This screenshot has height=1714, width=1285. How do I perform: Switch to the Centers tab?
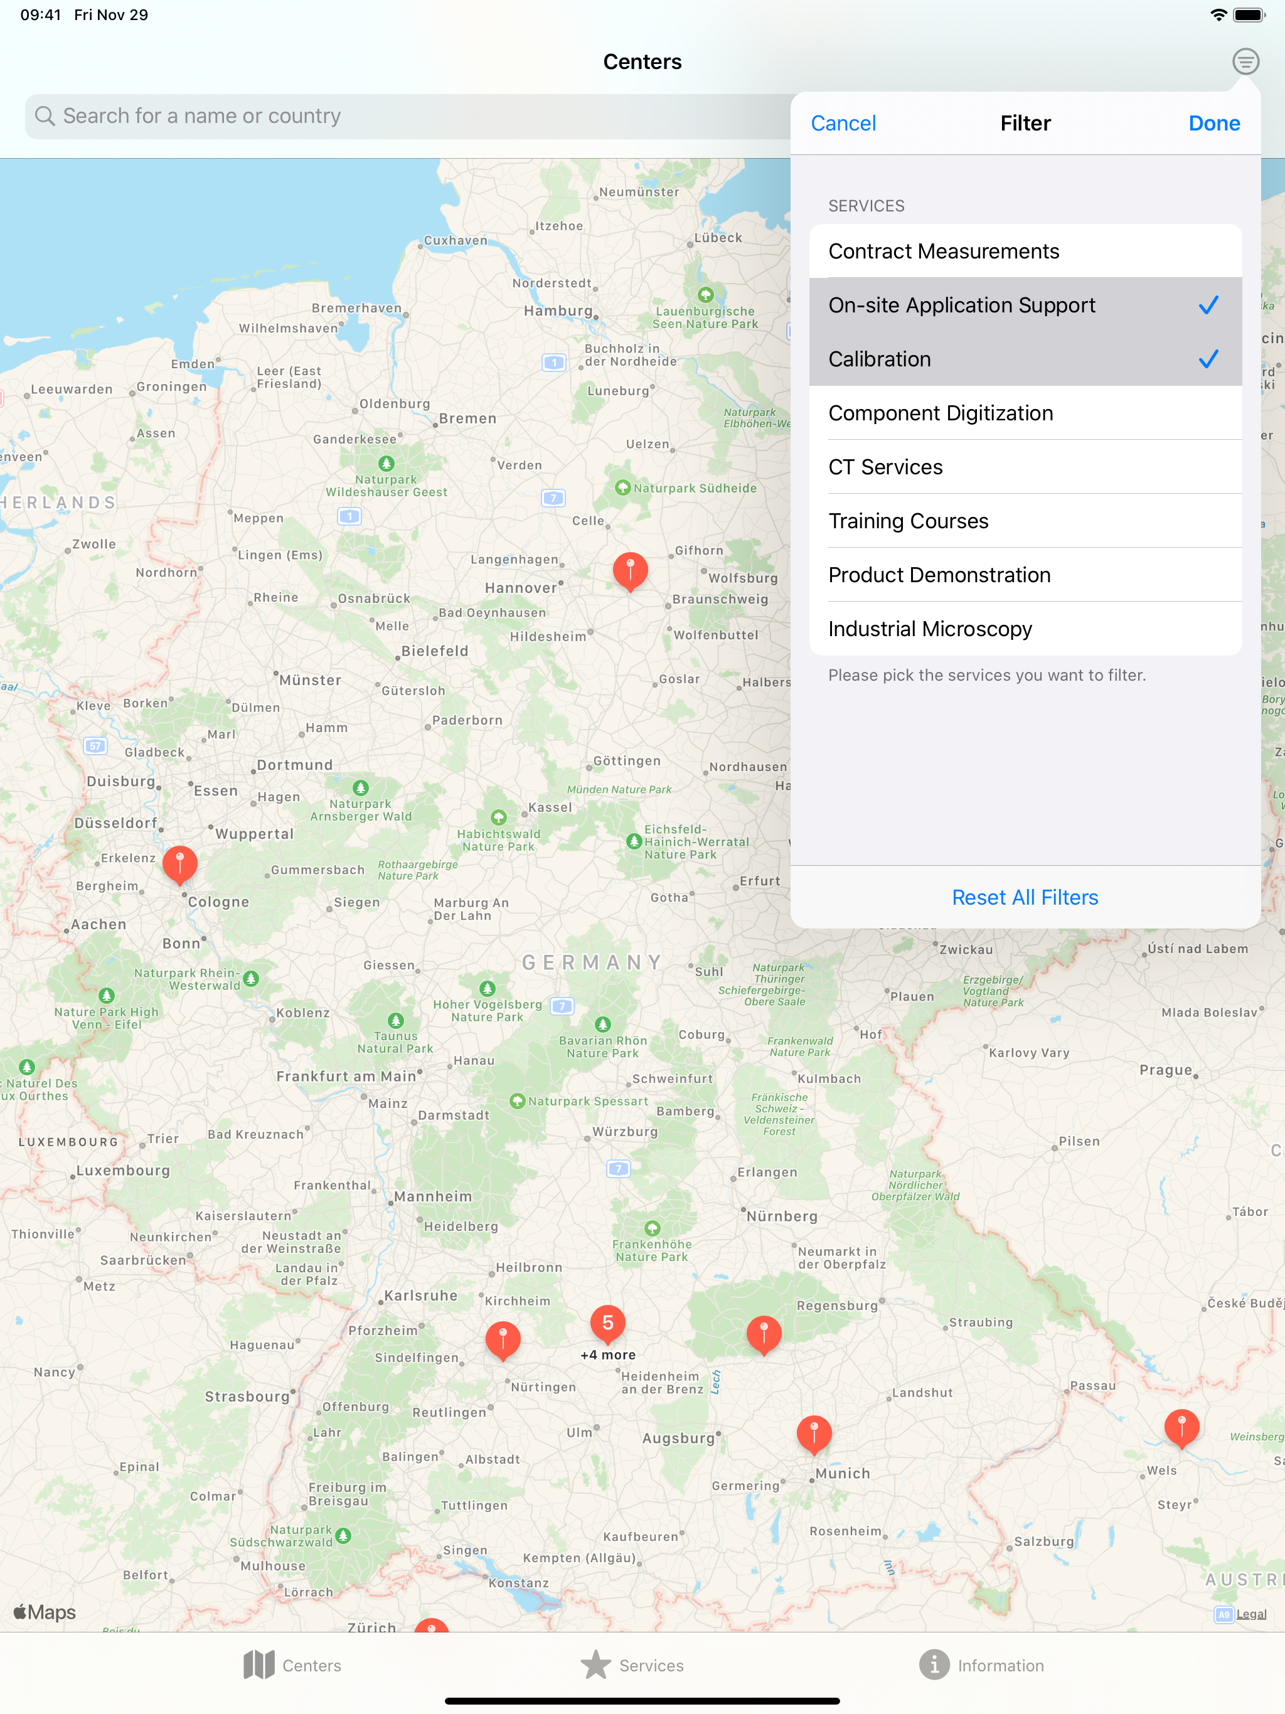(292, 1665)
